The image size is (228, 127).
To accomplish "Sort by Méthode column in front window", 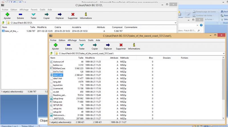I will [125, 58].
